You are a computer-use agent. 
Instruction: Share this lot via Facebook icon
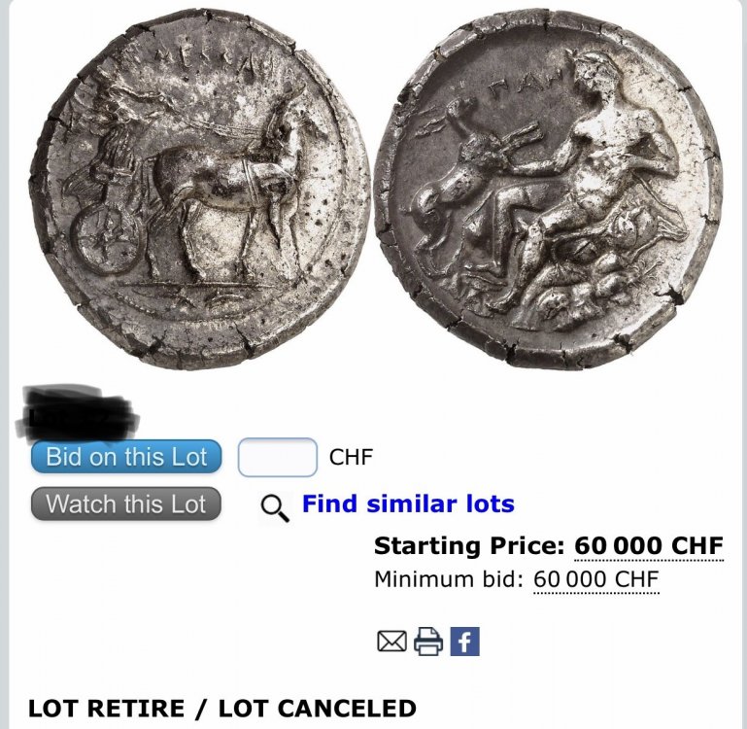pyautogui.click(x=464, y=642)
